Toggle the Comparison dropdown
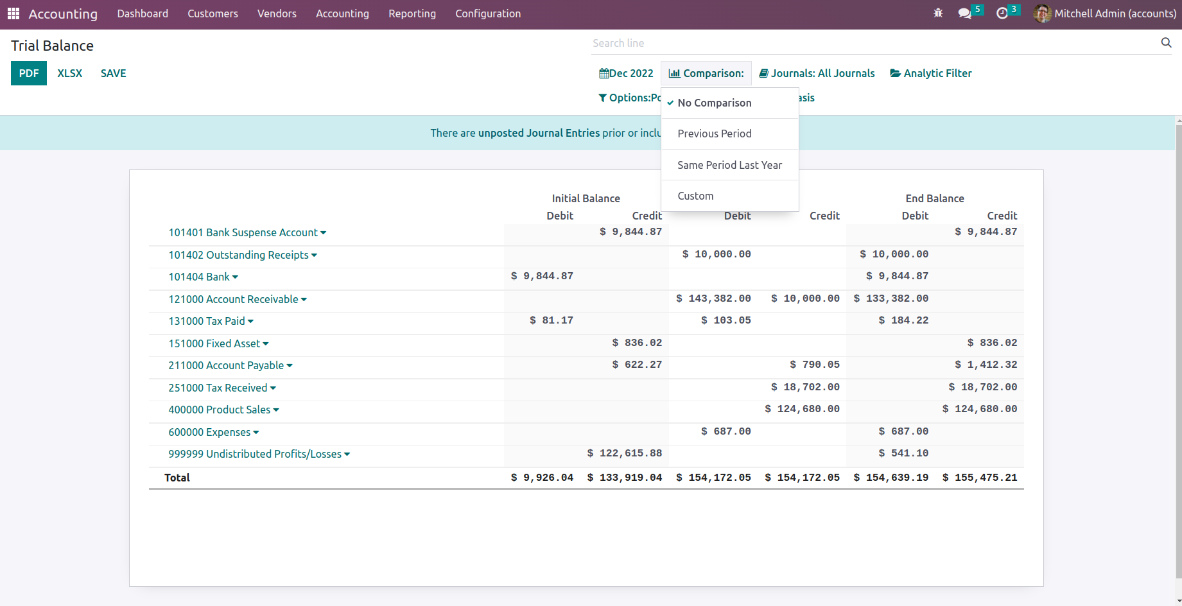1182x606 pixels. coord(706,73)
